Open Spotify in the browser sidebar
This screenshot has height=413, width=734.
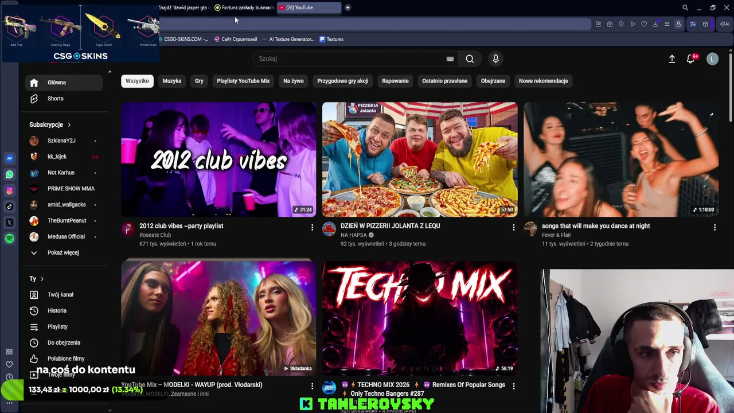click(x=10, y=239)
